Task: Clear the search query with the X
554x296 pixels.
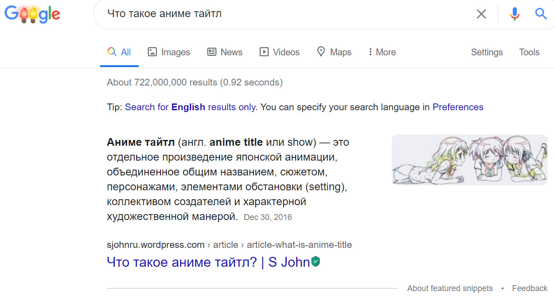Action: [481, 14]
